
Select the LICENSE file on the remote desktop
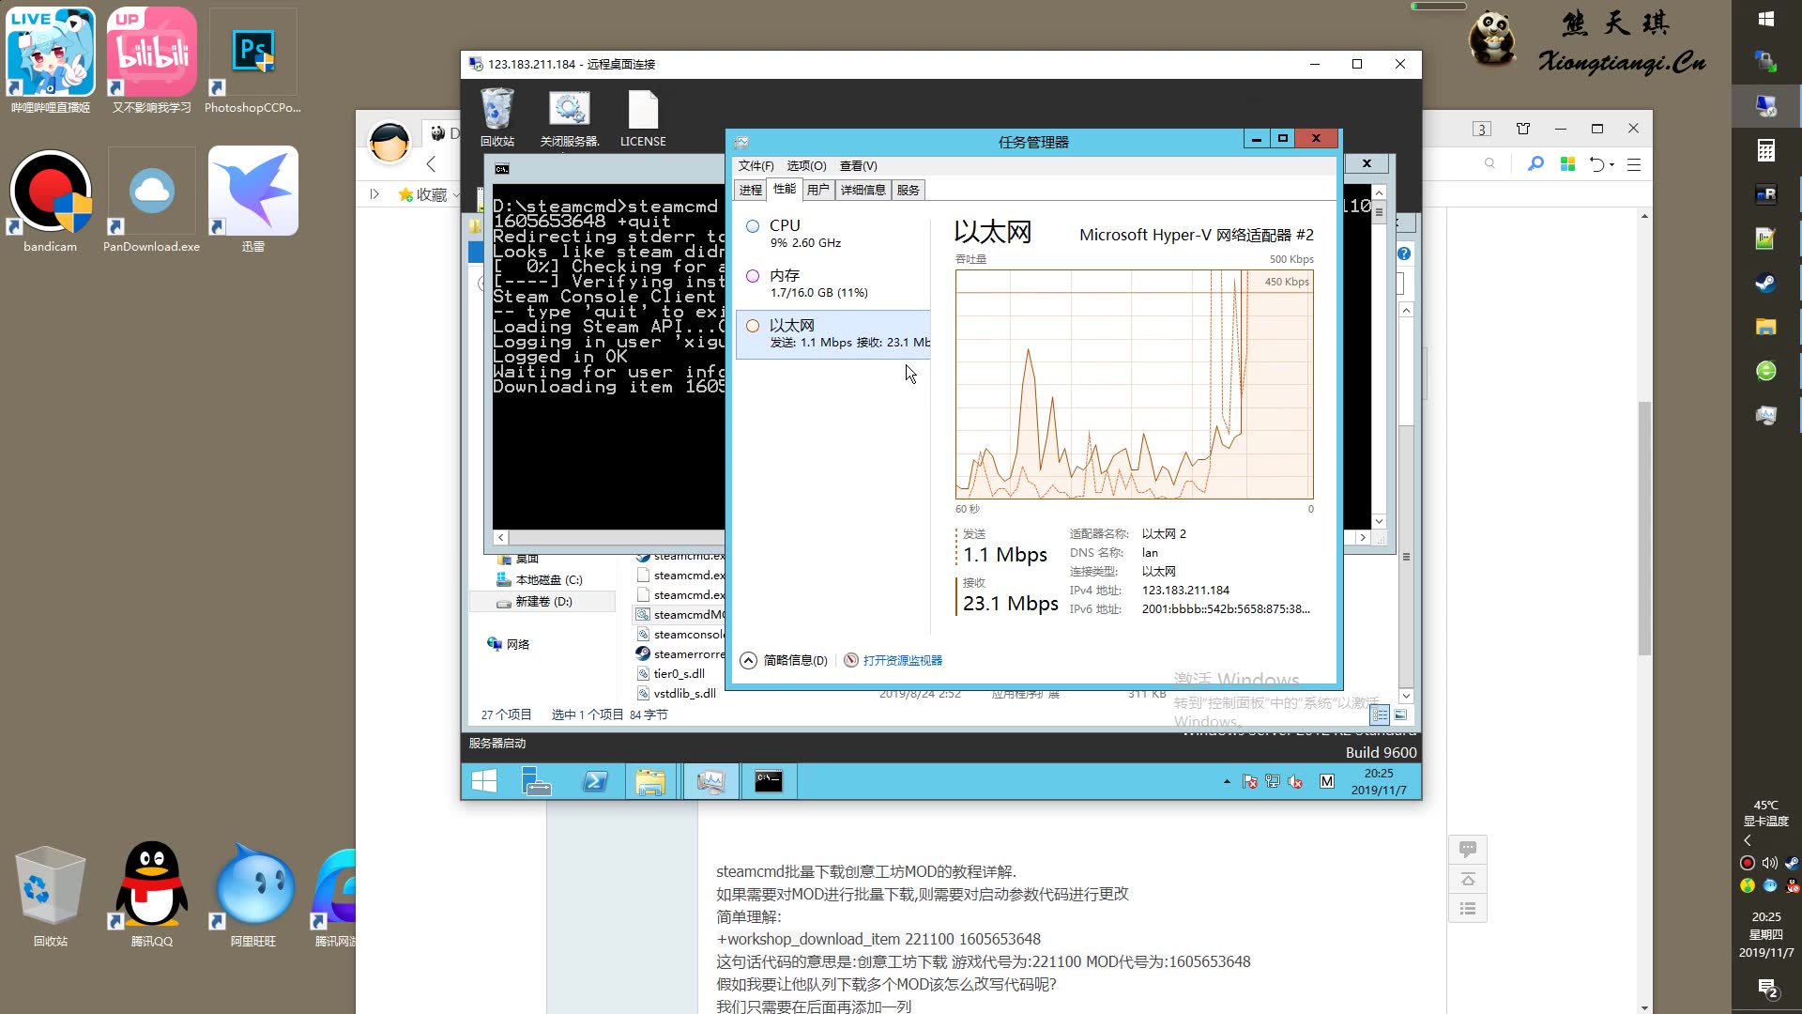[x=643, y=117]
